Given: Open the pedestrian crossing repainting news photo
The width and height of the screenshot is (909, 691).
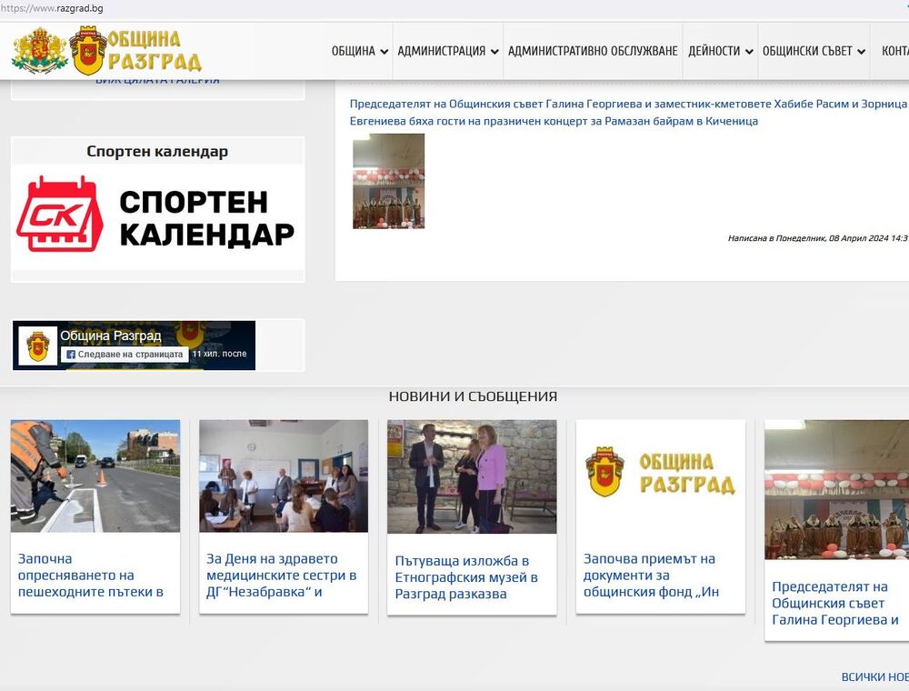Looking at the screenshot, I should coord(95,476).
